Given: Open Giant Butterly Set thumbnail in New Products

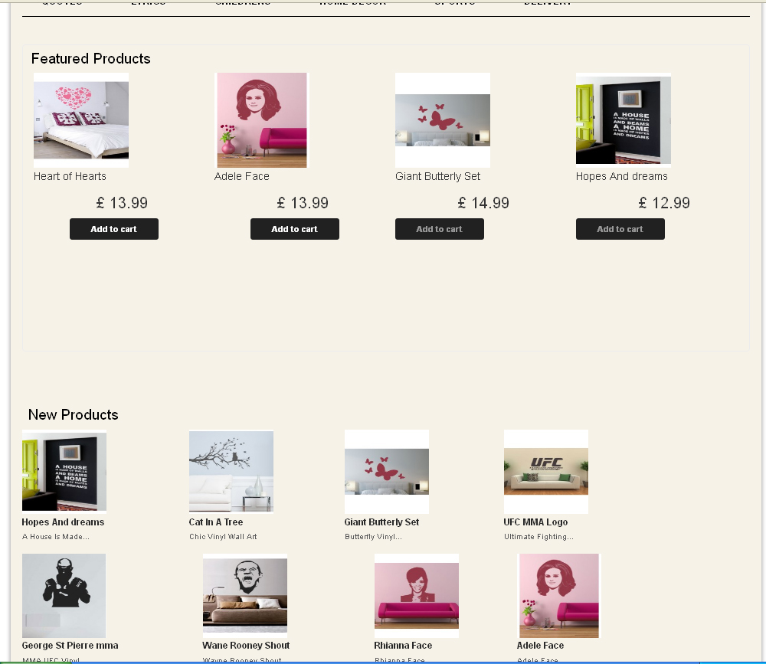Looking at the screenshot, I should [x=386, y=472].
